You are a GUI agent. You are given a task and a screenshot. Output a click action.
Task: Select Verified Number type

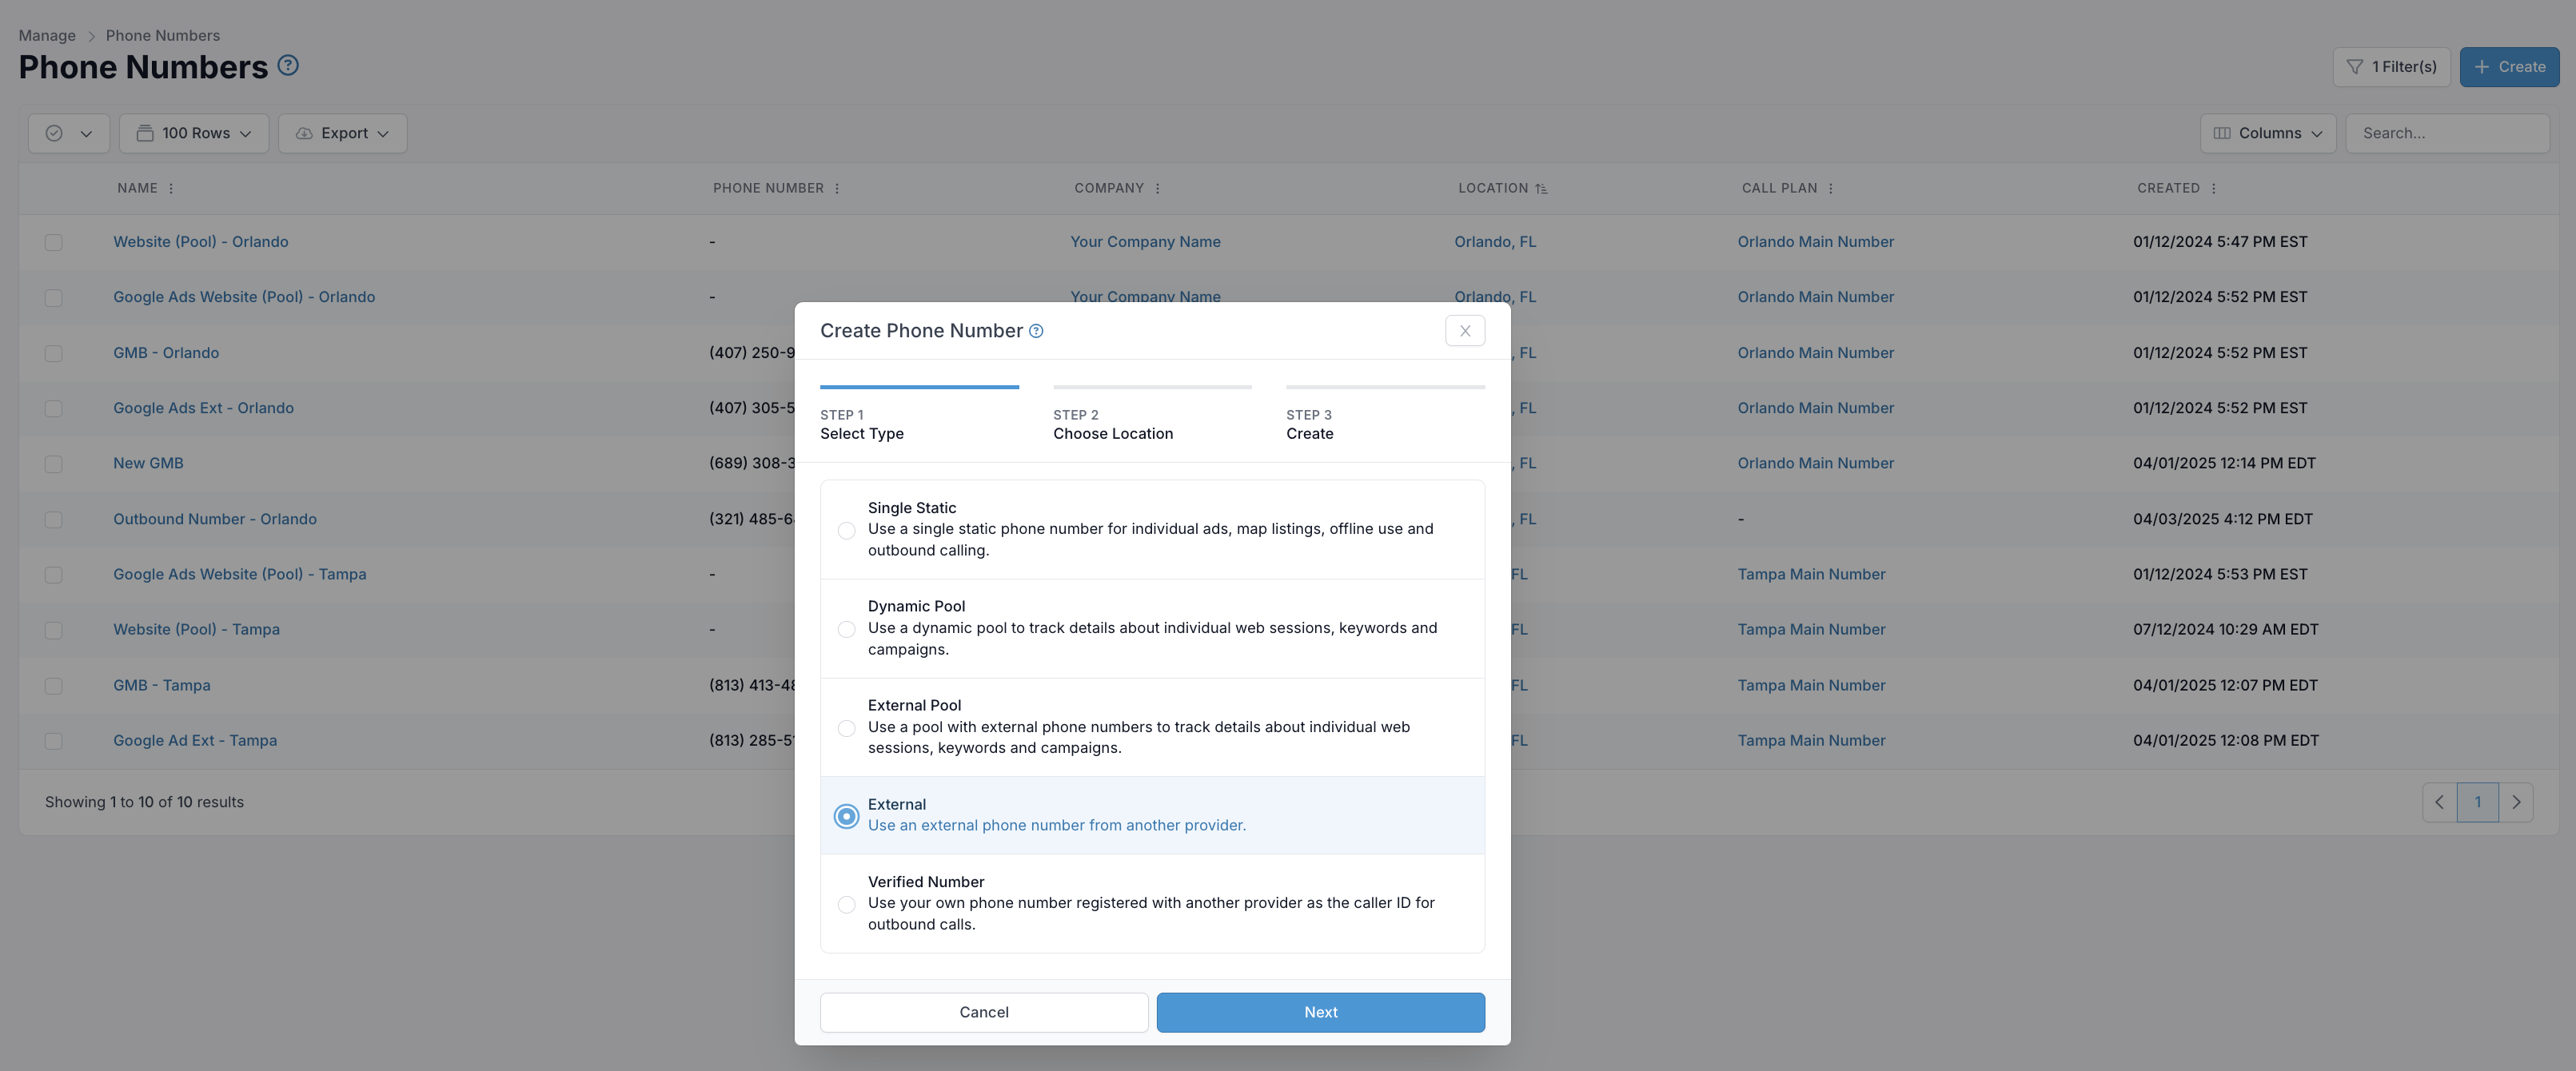coord(846,904)
